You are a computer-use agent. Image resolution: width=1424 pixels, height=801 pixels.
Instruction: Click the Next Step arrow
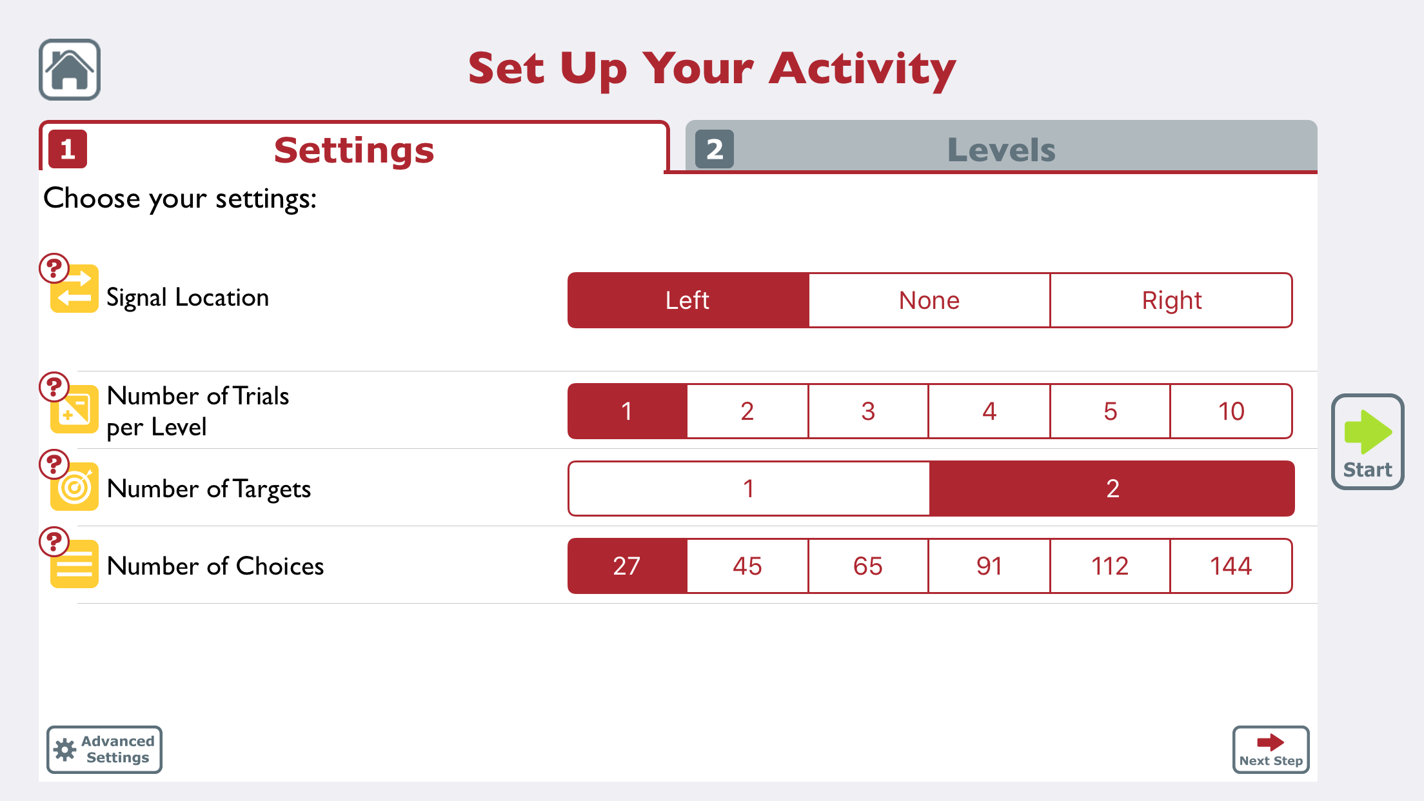(1271, 749)
